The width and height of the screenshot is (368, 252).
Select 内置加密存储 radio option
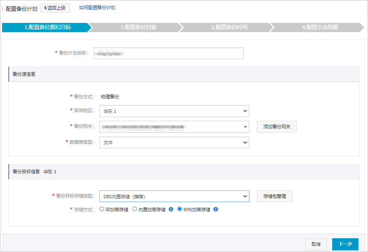(x=134, y=209)
